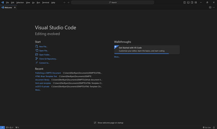This screenshot has width=217, height=129.
Task: Open the editor More Actions ellipsis
Action: point(214,7)
